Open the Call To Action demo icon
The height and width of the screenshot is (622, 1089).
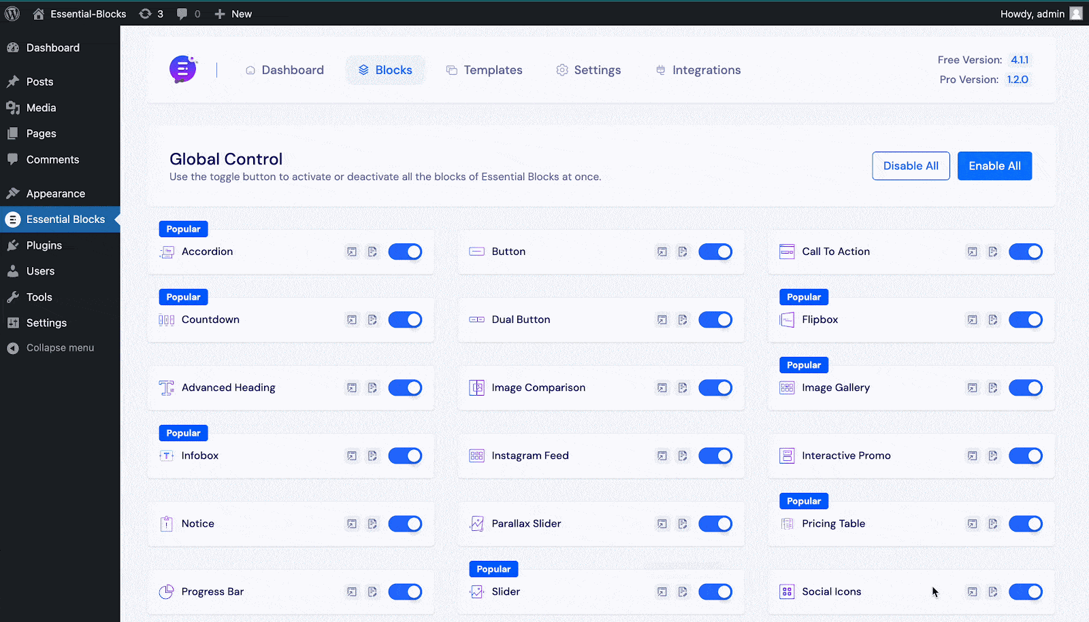[x=973, y=252]
